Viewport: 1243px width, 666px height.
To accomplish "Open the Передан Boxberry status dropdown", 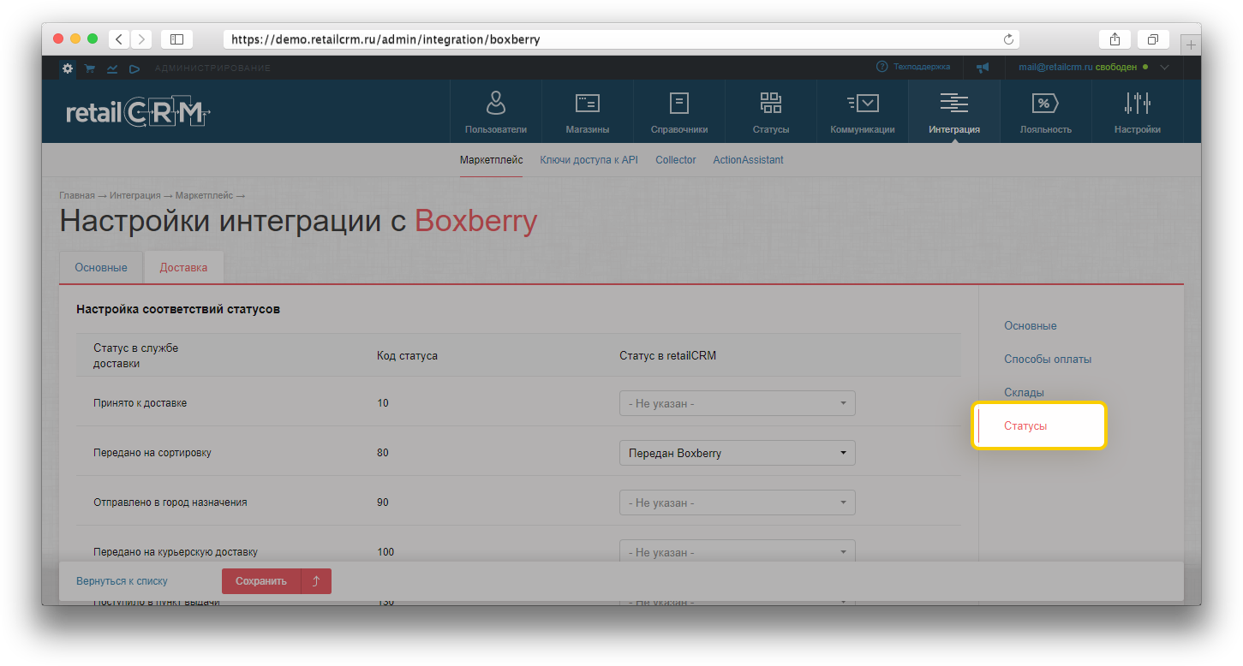I will click(737, 453).
